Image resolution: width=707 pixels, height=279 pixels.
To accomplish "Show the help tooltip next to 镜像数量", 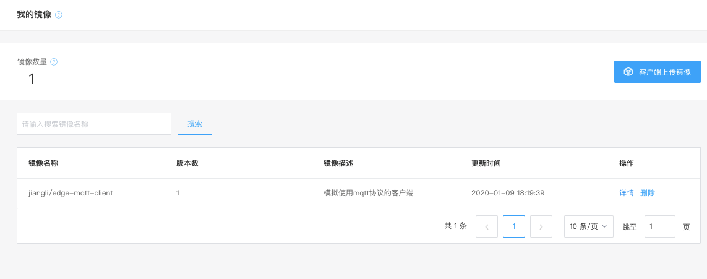I will click(x=54, y=62).
